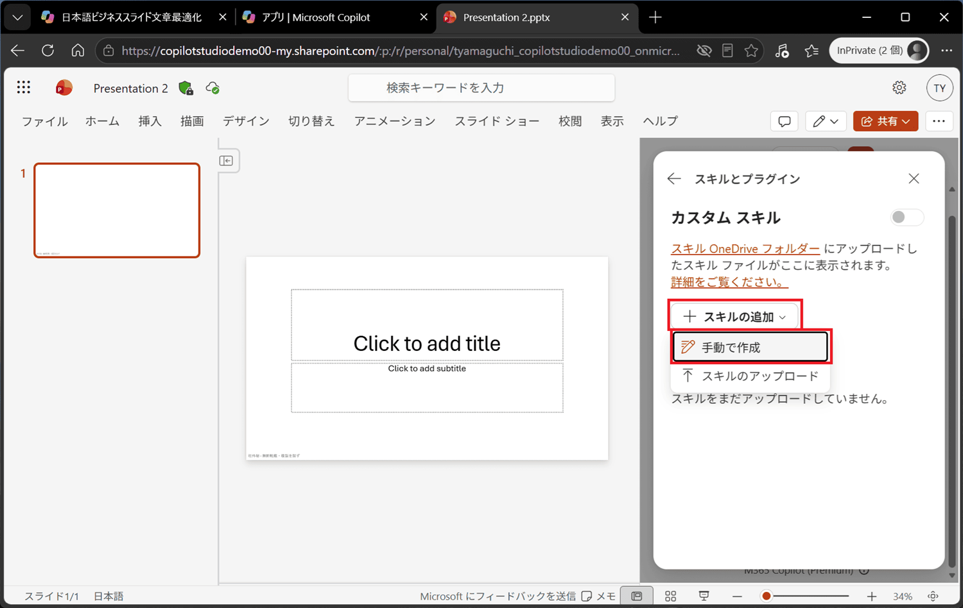Screen dimensions: 963x608
Task: Click the cloud saved status icon
Action: coord(213,88)
